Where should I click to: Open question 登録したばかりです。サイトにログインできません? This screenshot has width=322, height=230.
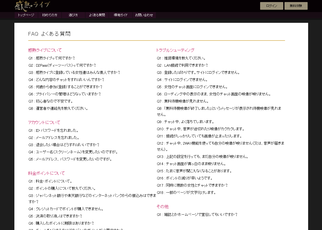click(198, 73)
